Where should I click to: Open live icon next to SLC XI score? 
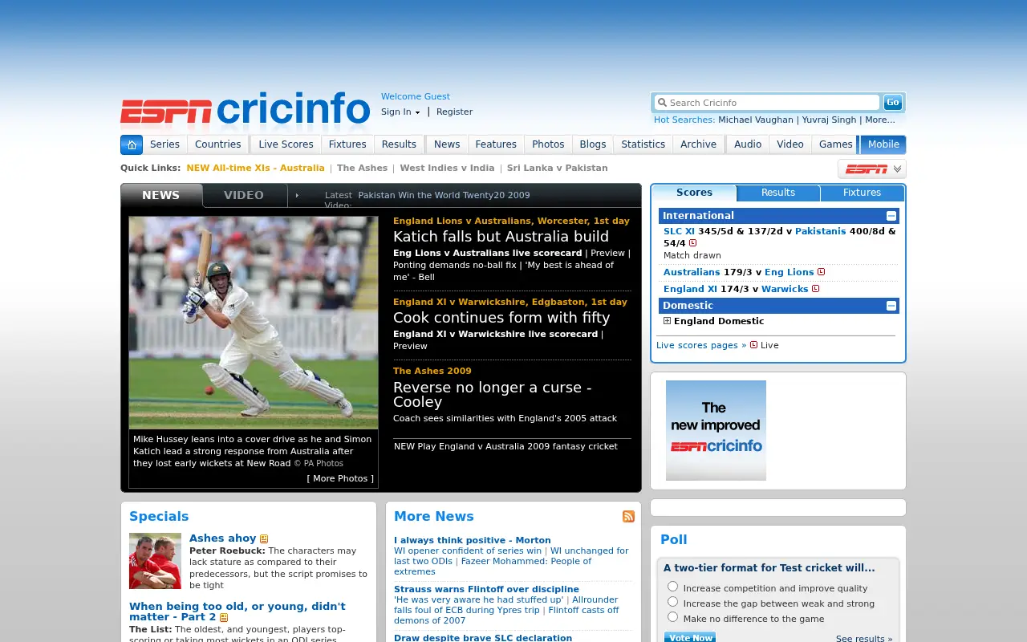pos(692,243)
